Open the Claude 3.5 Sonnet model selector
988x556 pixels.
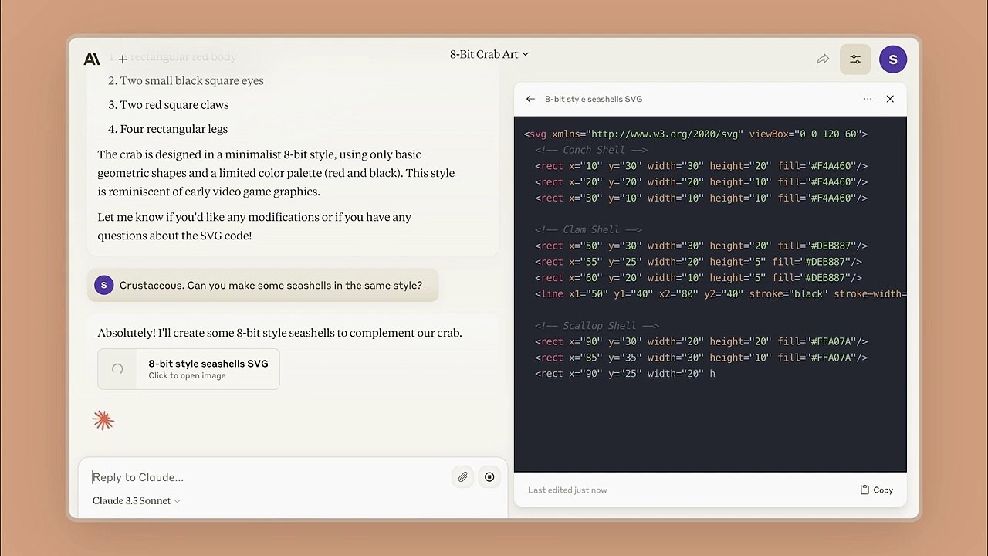[x=137, y=500]
